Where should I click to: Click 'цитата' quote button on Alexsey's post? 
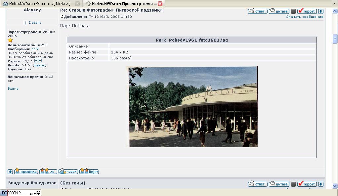tap(279, 11)
